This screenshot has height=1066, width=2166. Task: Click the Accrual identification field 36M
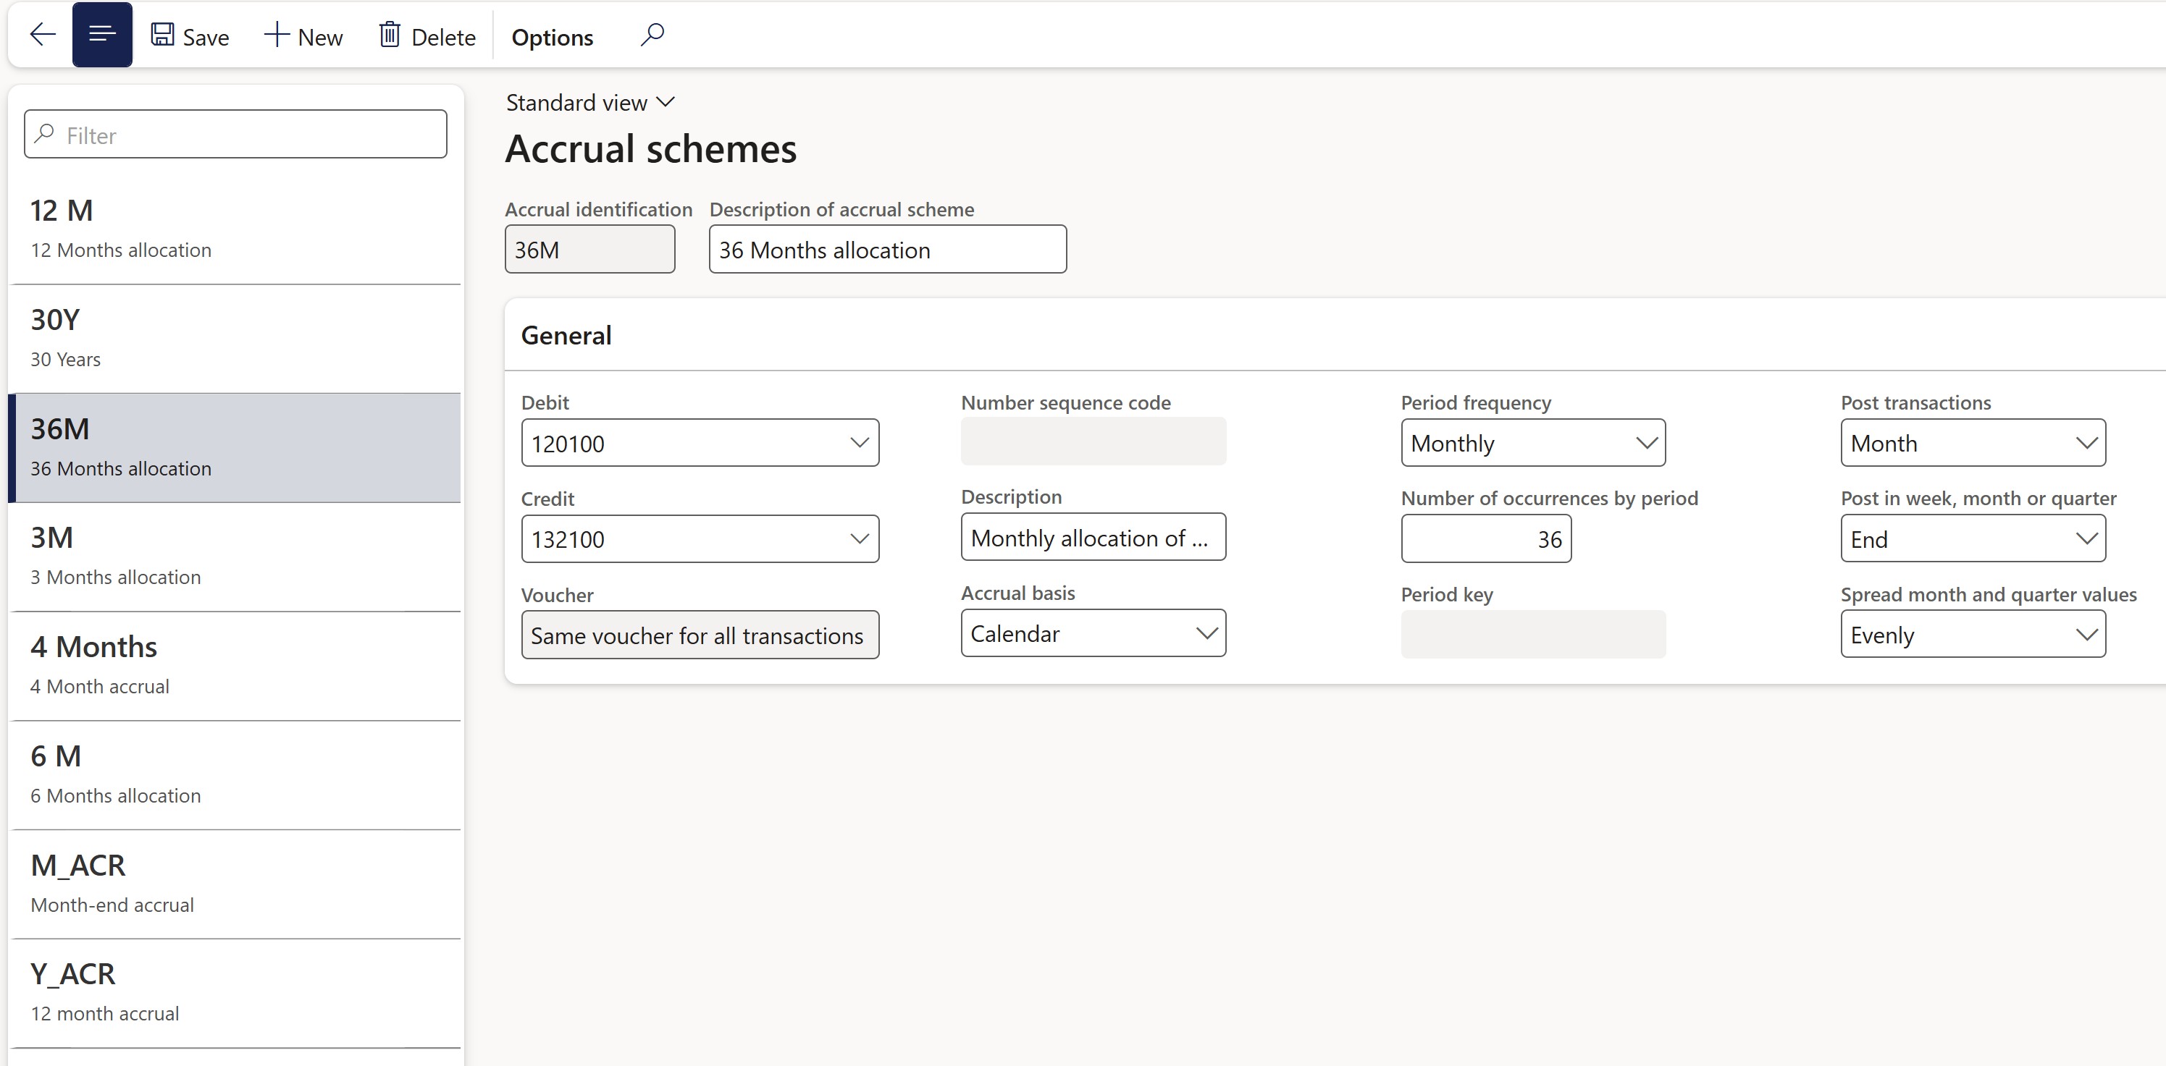589,250
